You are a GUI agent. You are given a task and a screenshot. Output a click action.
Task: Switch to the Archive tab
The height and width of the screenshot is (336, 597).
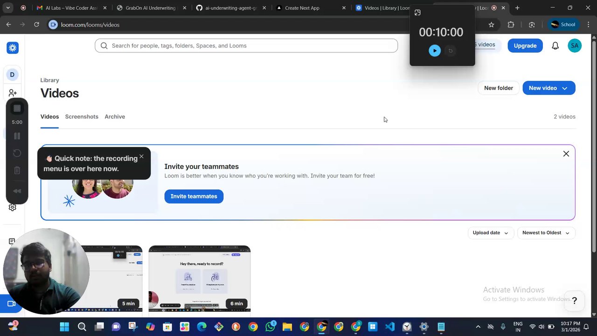(115, 117)
